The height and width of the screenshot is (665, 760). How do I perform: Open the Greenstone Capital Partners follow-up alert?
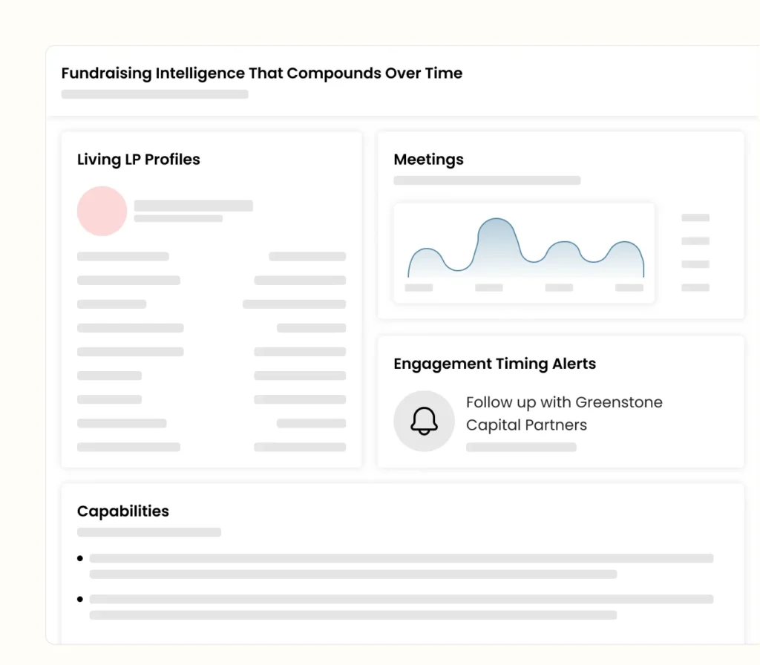click(564, 413)
